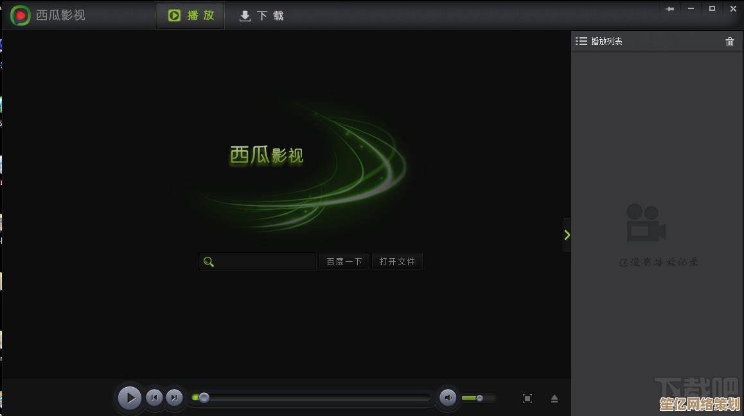Skip to the next track

(x=174, y=398)
